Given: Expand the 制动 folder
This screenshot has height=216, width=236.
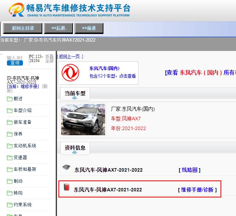Looking at the screenshot, I should pos(18,181).
